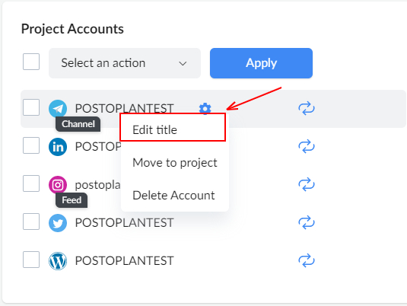Screen dimensions: 407x306
Task: Click the WordPress account icon
Action: click(x=58, y=261)
